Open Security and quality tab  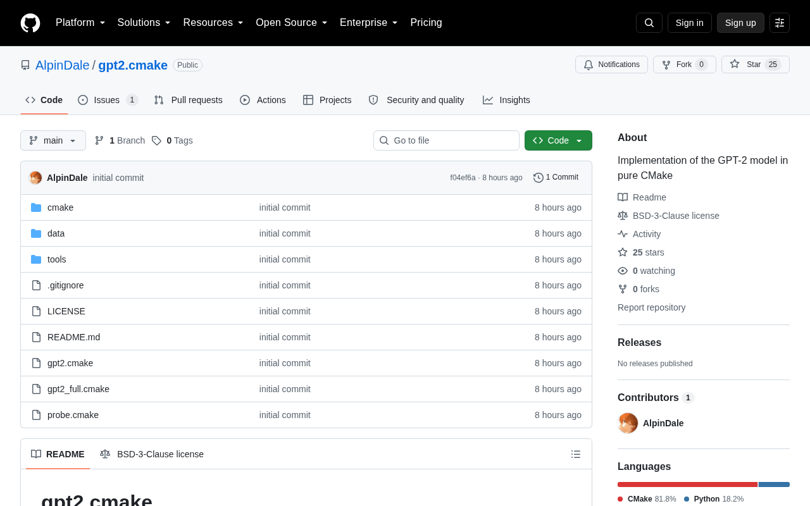tap(416, 100)
